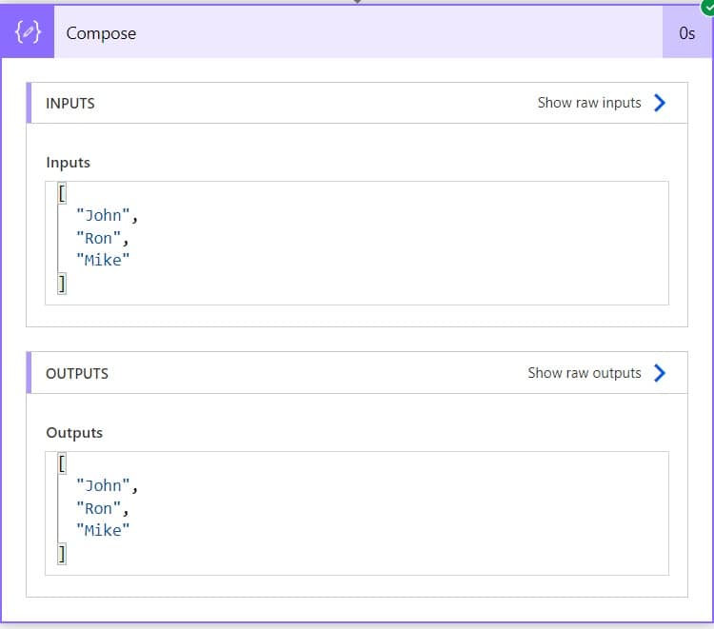Click closing bracket in Outputs box
This screenshot has height=629, width=714.
(x=62, y=554)
